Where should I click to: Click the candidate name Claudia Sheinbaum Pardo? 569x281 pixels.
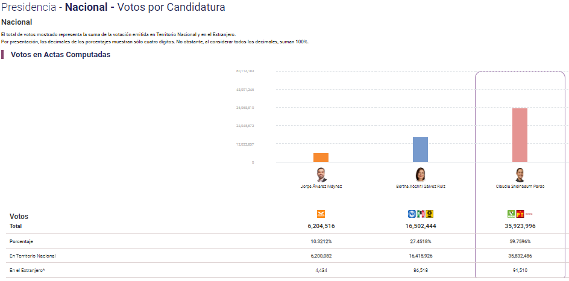tap(520, 187)
